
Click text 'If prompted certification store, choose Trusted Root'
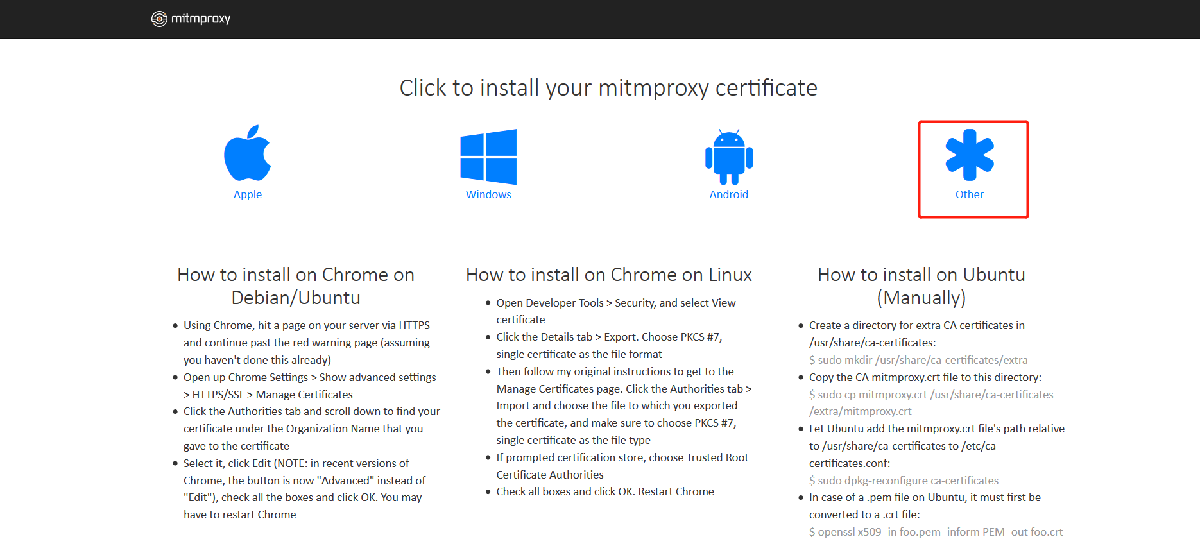622,457
